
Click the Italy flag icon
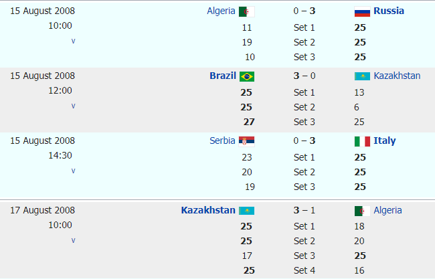pos(362,141)
